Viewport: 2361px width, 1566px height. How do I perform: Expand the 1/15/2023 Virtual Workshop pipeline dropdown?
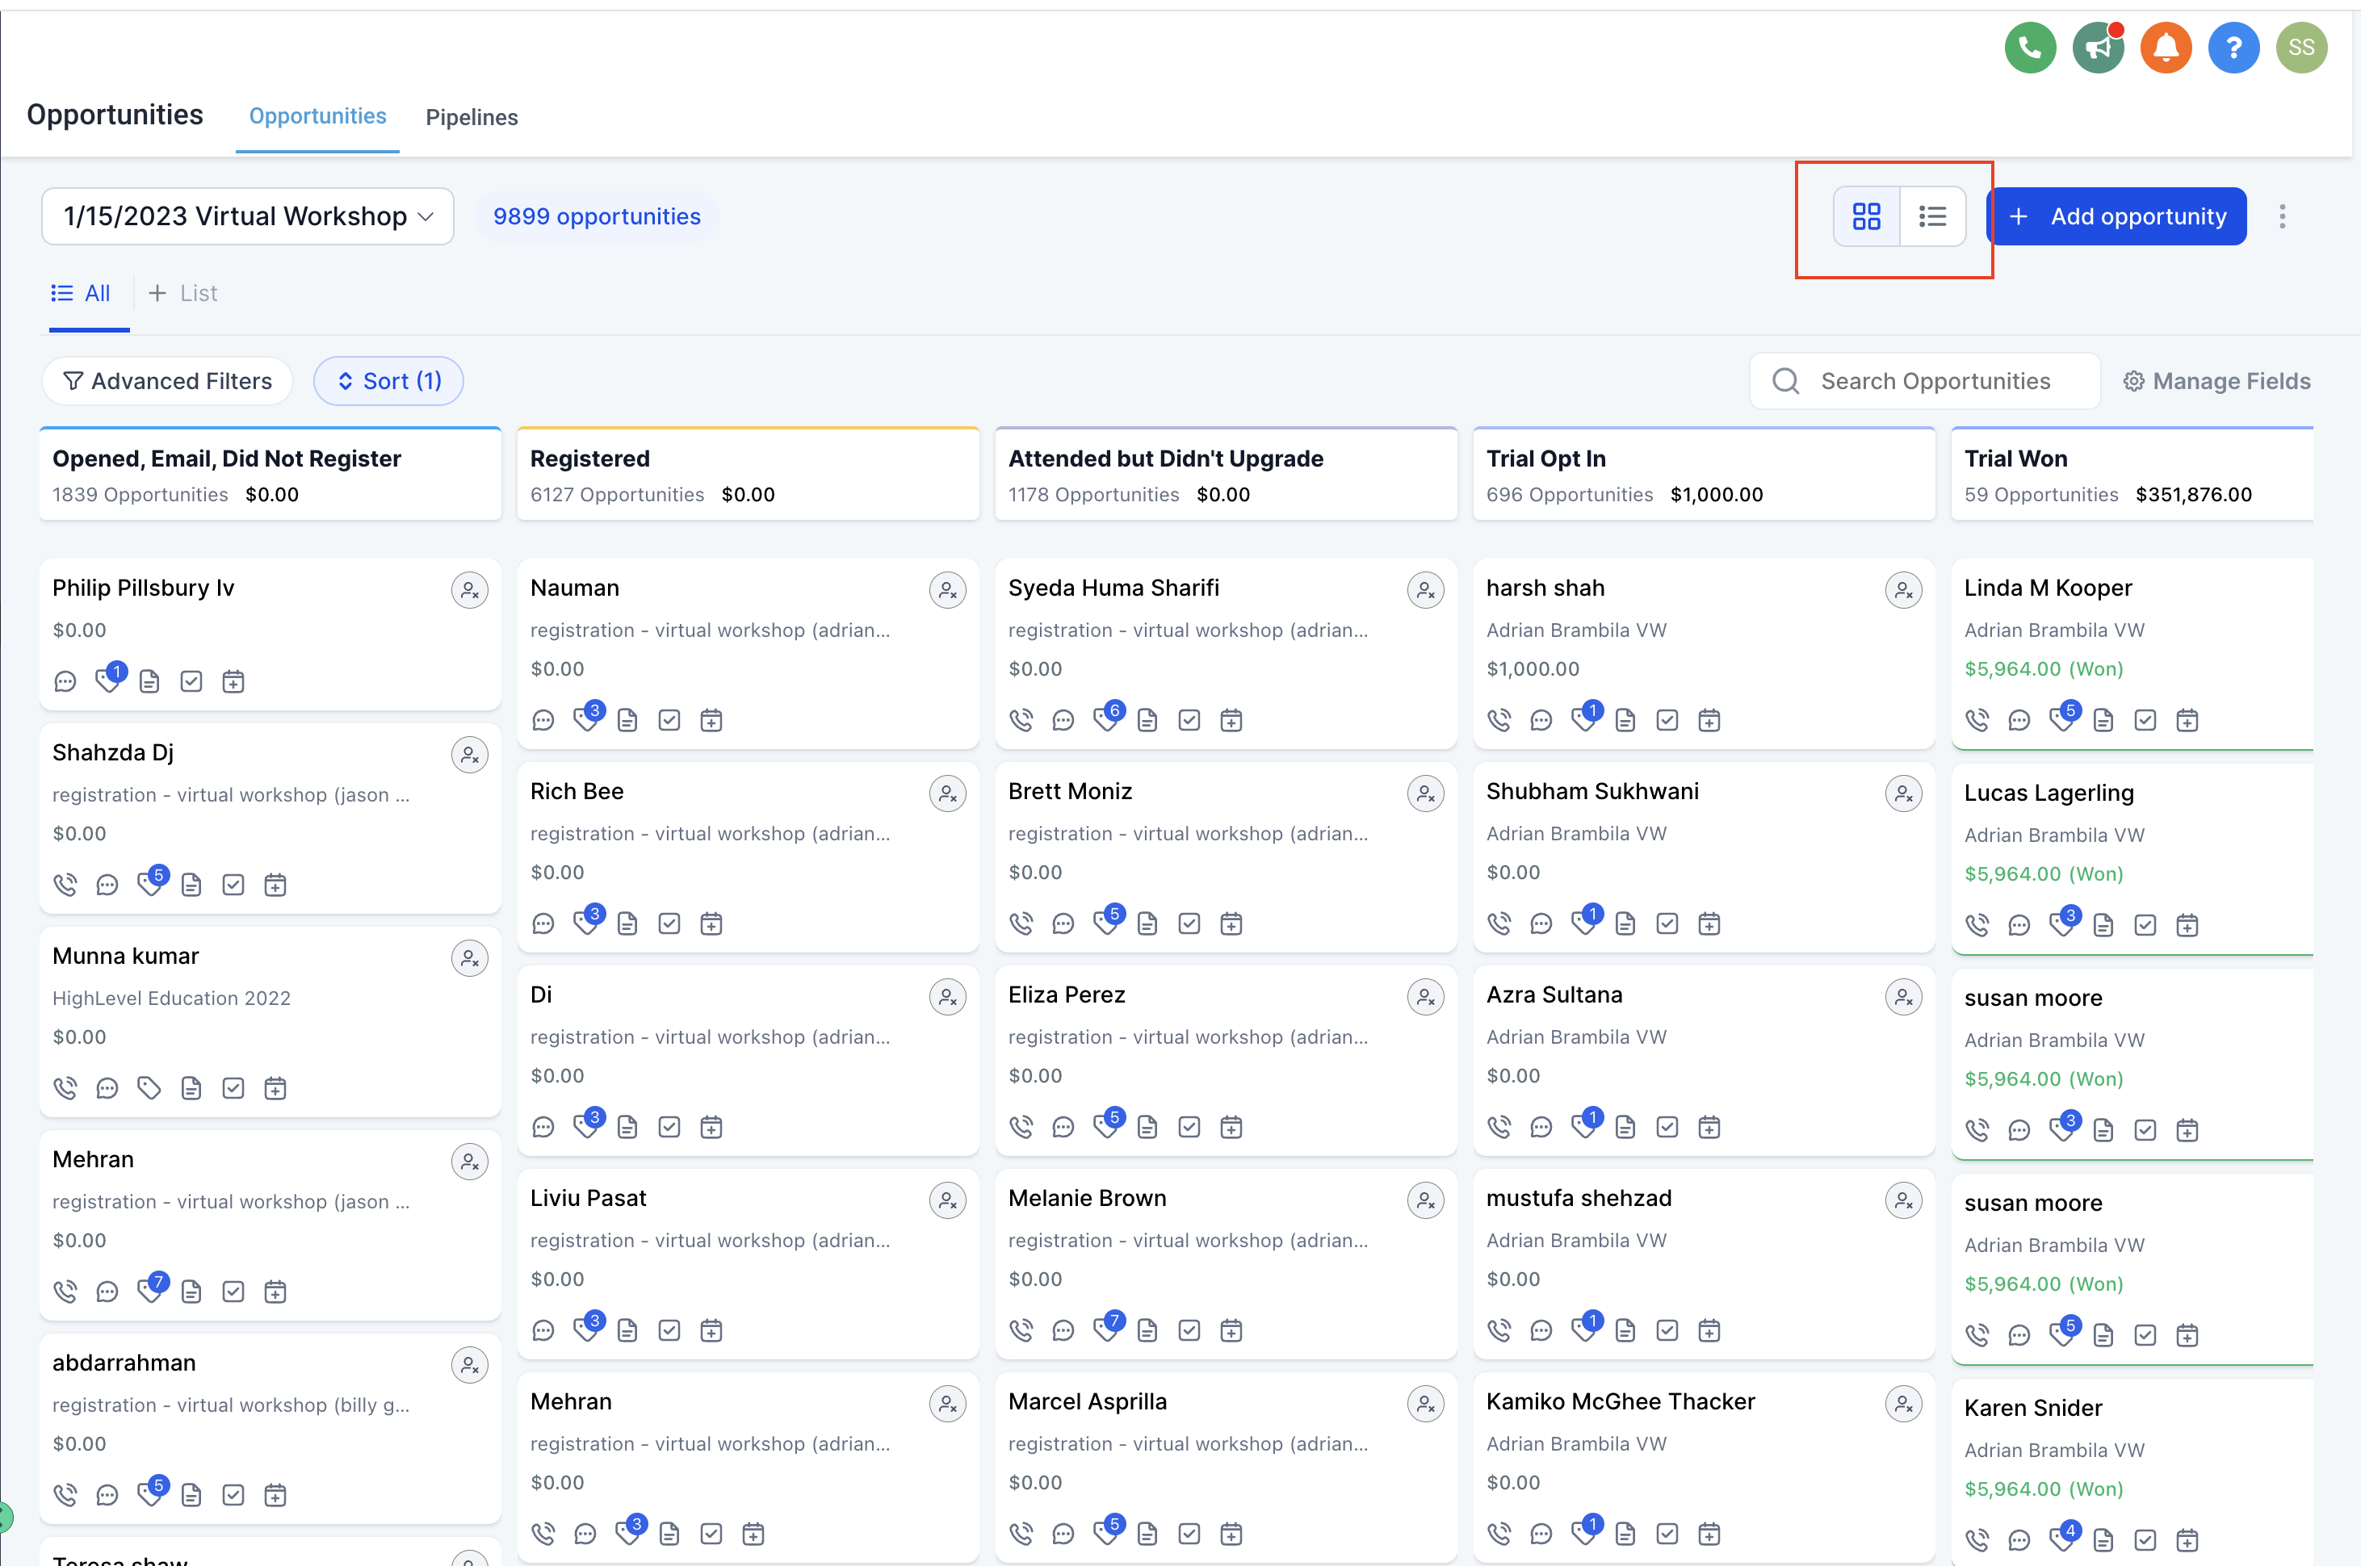coord(248,216)
